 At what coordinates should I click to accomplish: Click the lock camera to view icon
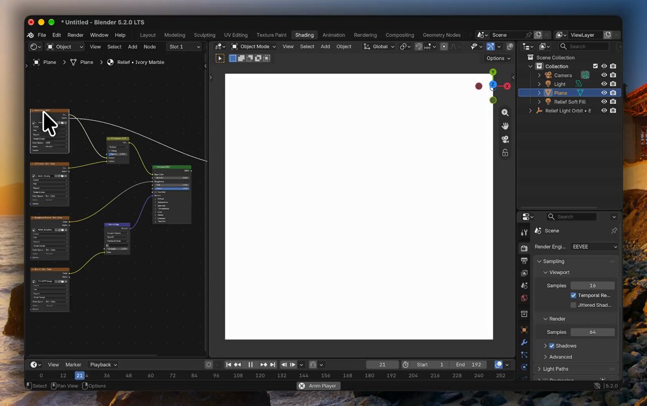505,153
